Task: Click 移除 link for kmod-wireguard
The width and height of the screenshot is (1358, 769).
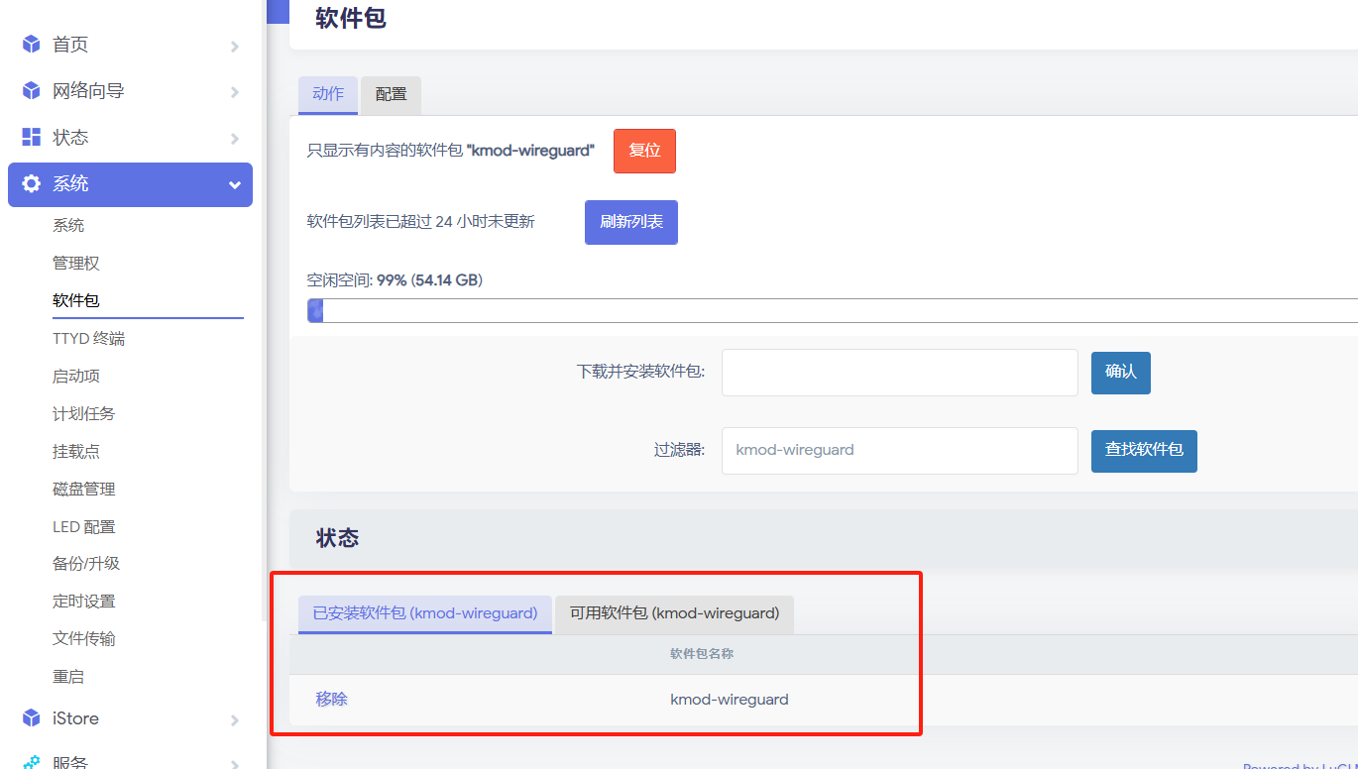Action: tap(331, 700)
